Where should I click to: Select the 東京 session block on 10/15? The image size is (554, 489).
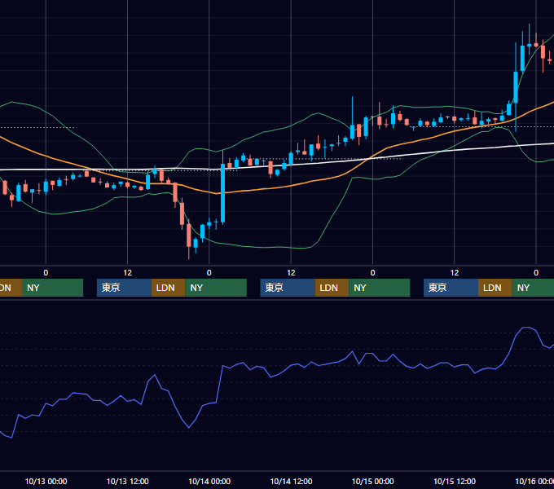[x=451, y=288]
